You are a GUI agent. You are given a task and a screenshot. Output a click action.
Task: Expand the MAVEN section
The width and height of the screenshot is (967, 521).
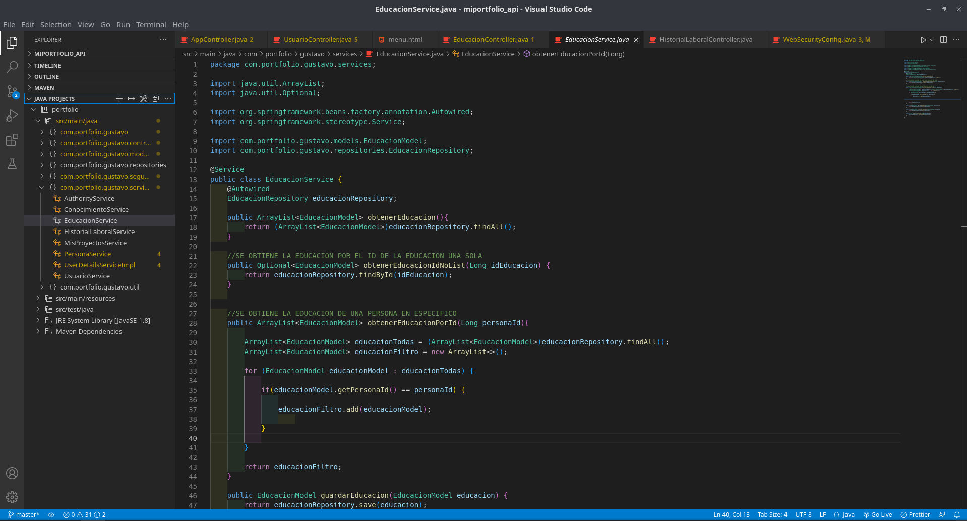[x=44, y=88]
